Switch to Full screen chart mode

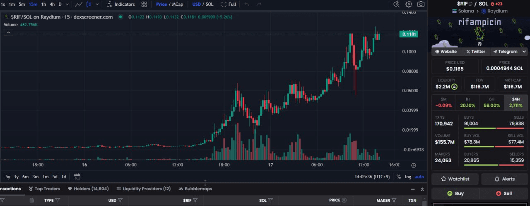click(x=229, y=4)
